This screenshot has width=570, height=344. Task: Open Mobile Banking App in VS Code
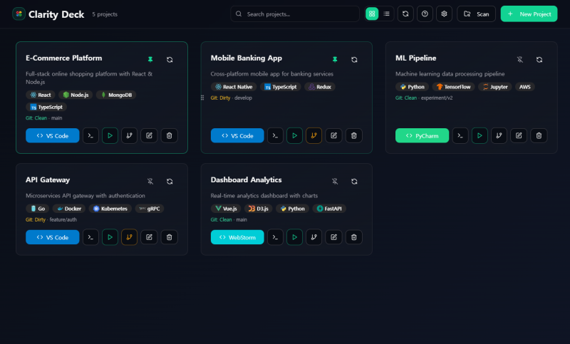pos(237,135)
